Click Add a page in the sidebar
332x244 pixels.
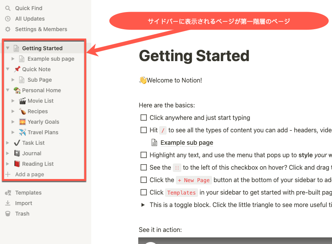[x=30, y=174]
